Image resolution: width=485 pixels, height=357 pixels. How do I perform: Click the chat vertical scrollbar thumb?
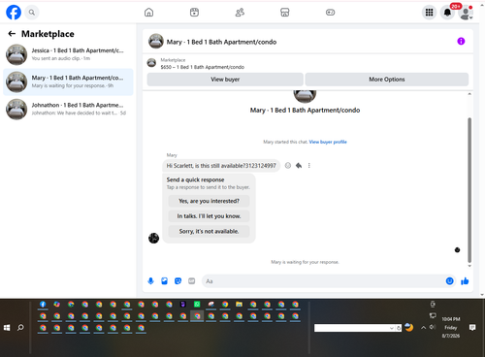tap(469, 190)
